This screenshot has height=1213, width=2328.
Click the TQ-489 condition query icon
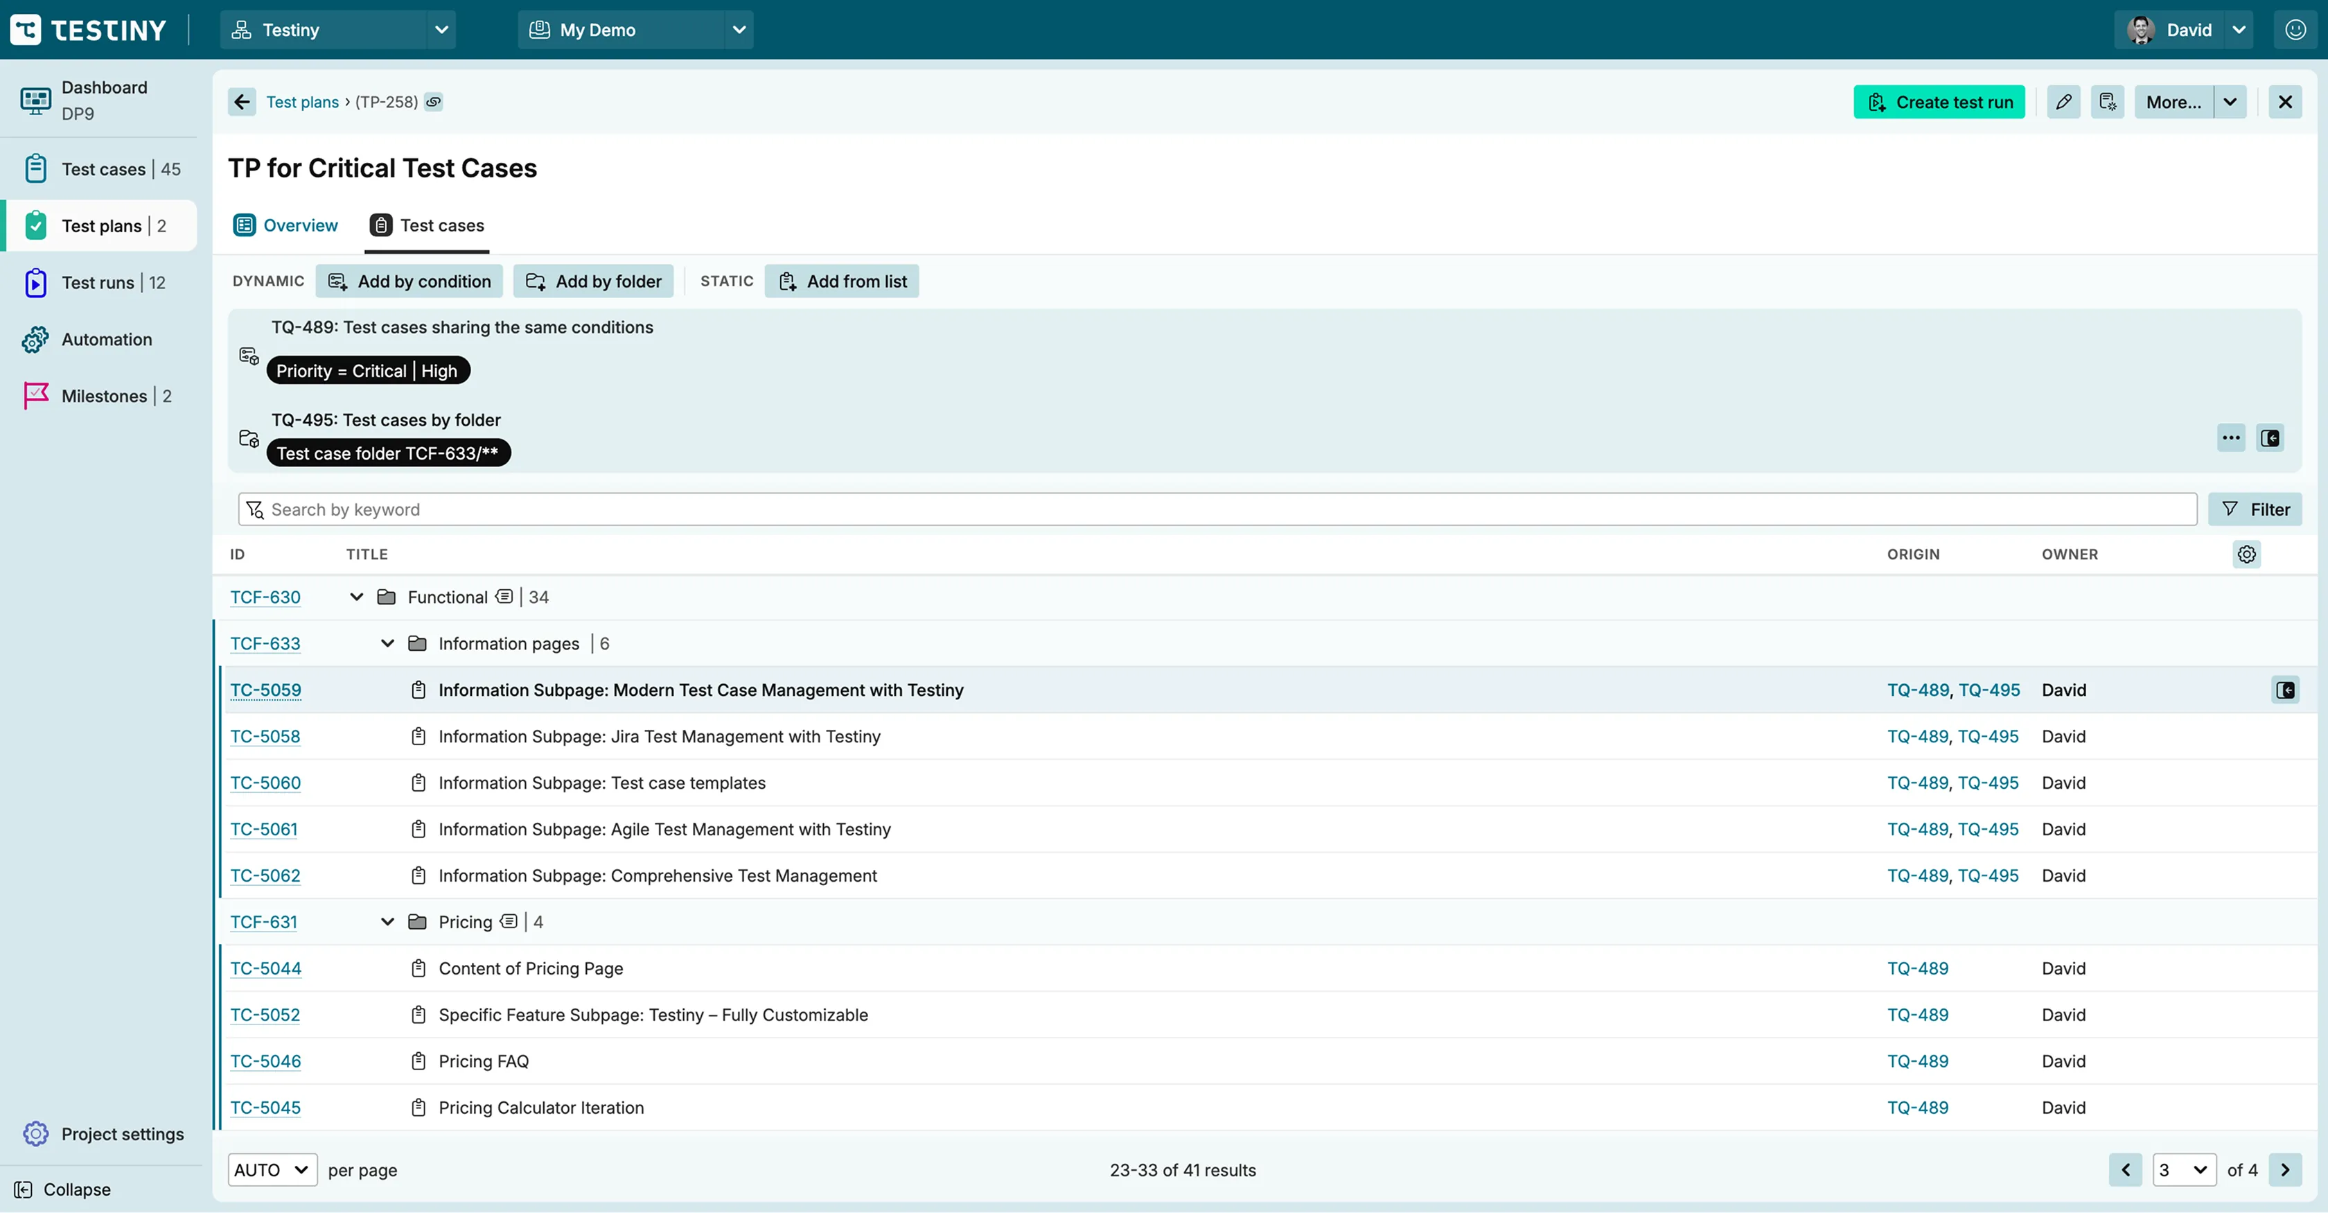[x=249, y=356]
